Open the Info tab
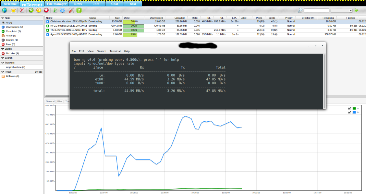This screenshot has width=366, height=194. 96,4
